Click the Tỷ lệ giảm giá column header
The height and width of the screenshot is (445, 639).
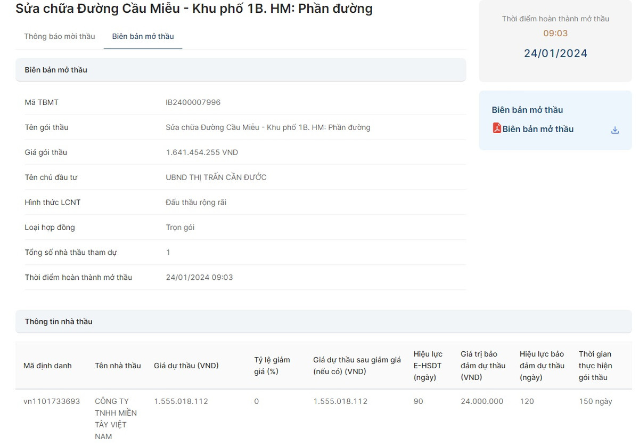click(272, 366)
